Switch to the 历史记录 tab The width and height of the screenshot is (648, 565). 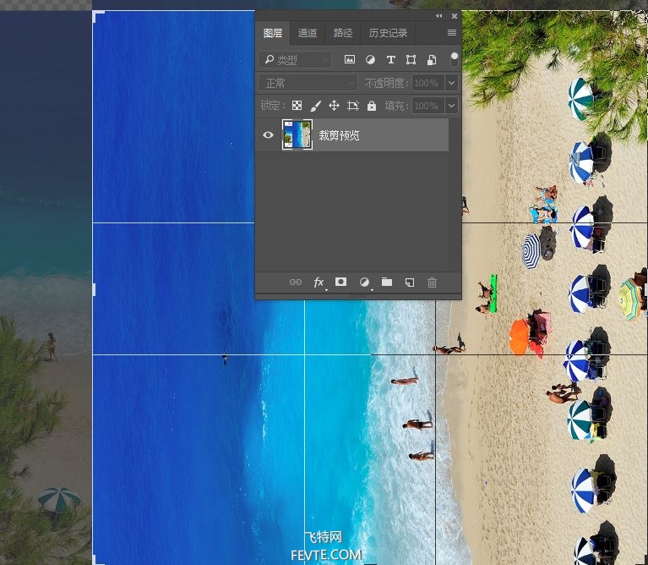(388, 33)
